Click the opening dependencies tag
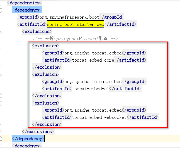This screenshot has height=148, width=180. coord(25,3)
